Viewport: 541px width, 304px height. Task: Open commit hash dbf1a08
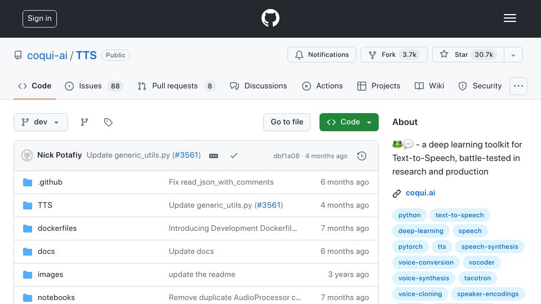point(286,156)
